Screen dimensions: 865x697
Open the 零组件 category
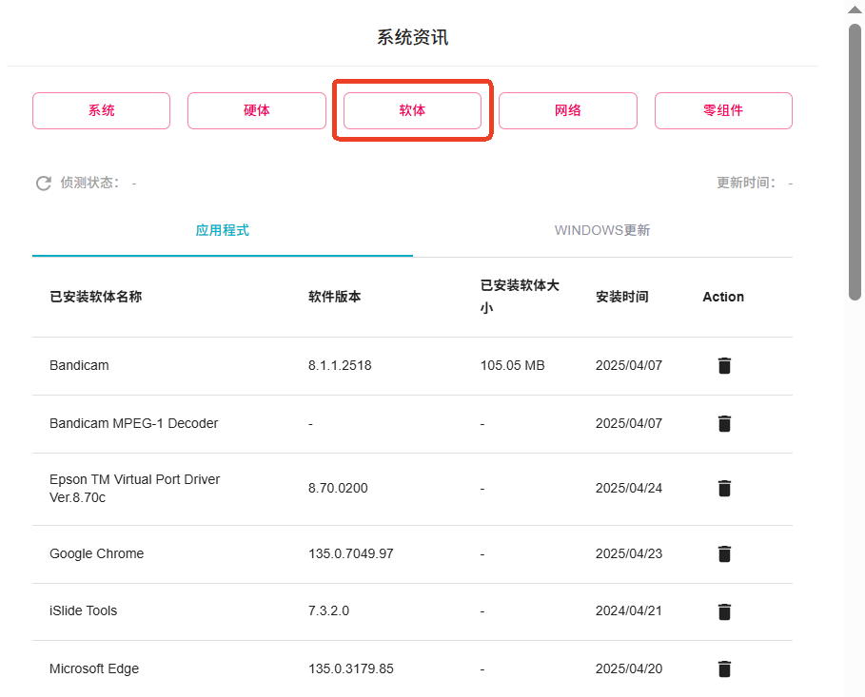point(723,111)
